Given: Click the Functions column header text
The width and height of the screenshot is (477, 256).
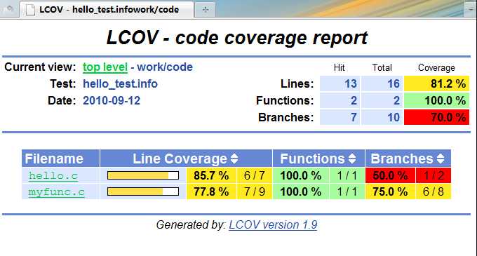Looking at the screenshot, I should pos(312,159).
